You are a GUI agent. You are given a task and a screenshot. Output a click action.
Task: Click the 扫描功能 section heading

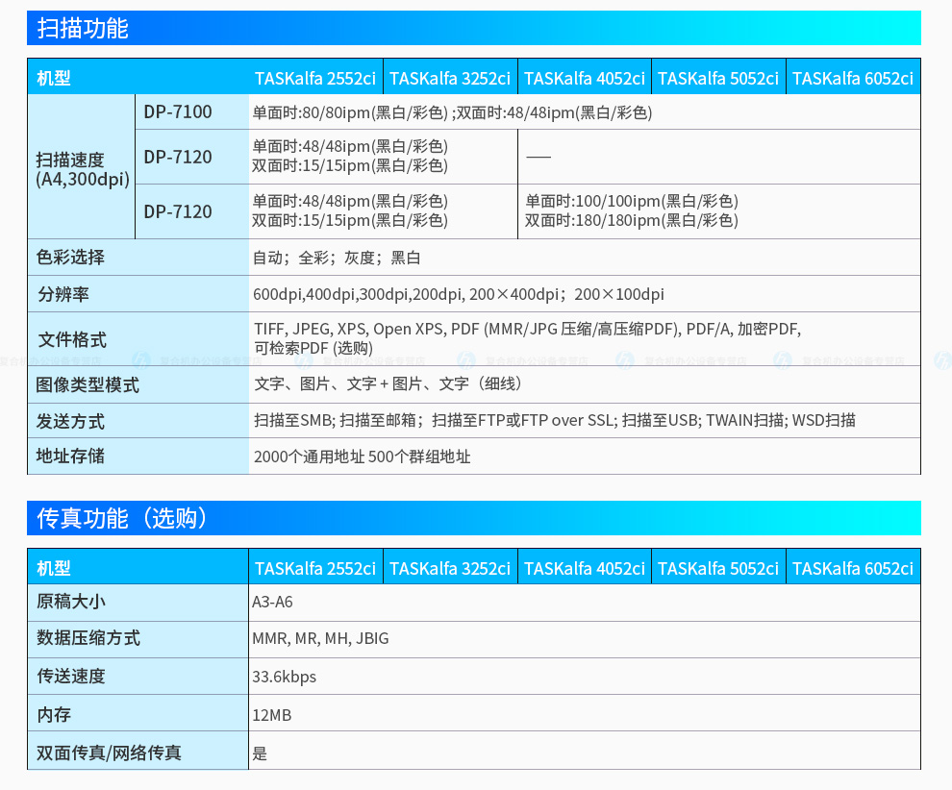click(83, 29)
